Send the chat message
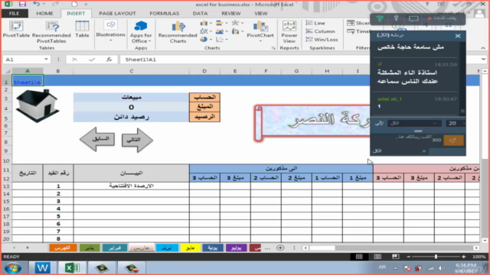Image resolution: width=490 pixels, height=275 pixels. coord(452,141)
